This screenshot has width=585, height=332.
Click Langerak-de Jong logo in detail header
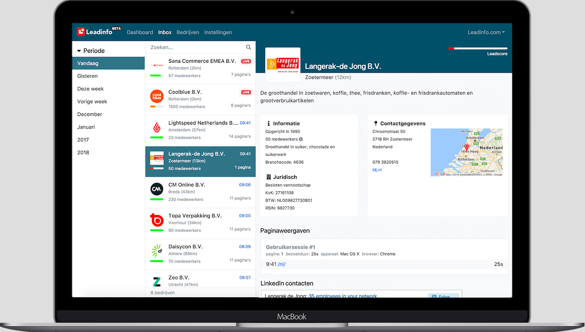point(283,65)
